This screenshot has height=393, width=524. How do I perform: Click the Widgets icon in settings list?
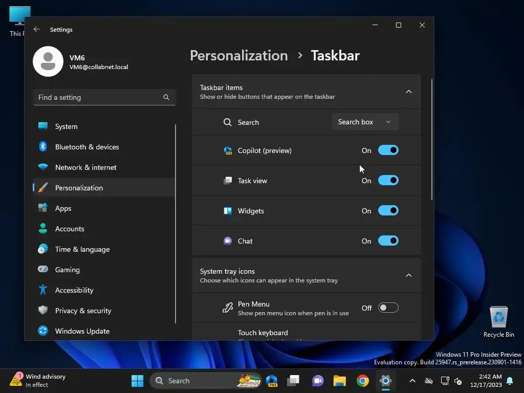coord(228,211)
